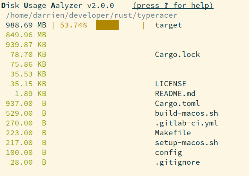Select the .gitignore file
This screenshot has height=176, width=249.
[177, 162]
